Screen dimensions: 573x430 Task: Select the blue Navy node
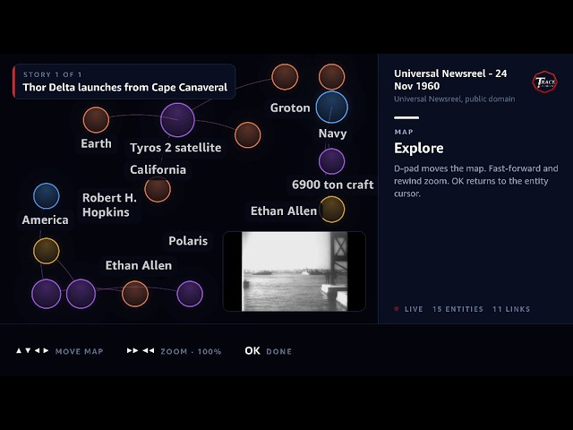pyautogui.click(x=332, y=107)
